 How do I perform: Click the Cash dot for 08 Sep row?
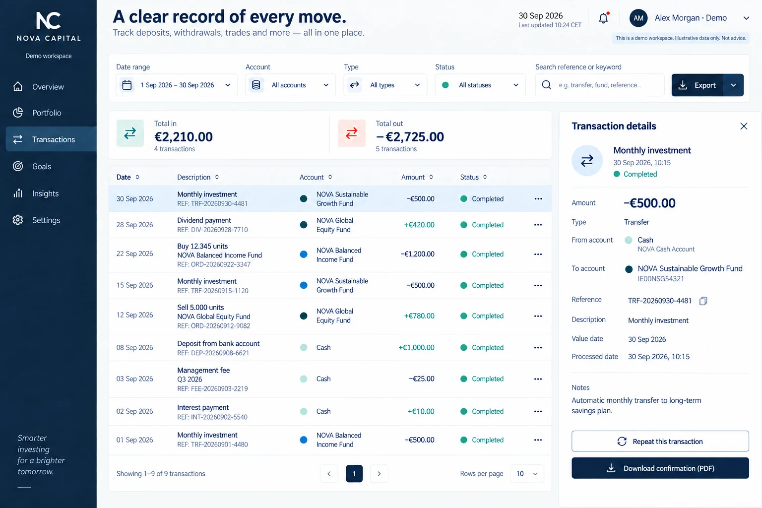point(304,348)
